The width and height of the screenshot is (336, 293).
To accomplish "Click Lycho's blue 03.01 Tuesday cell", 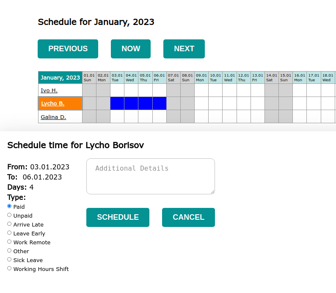I will pos(117,103).
